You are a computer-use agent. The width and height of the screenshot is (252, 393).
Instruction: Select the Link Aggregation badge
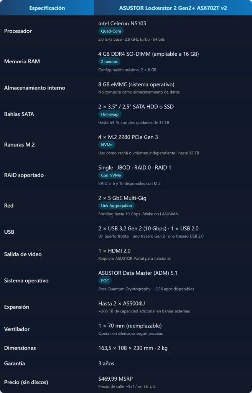pyautogui.click(x=117, y=206)
